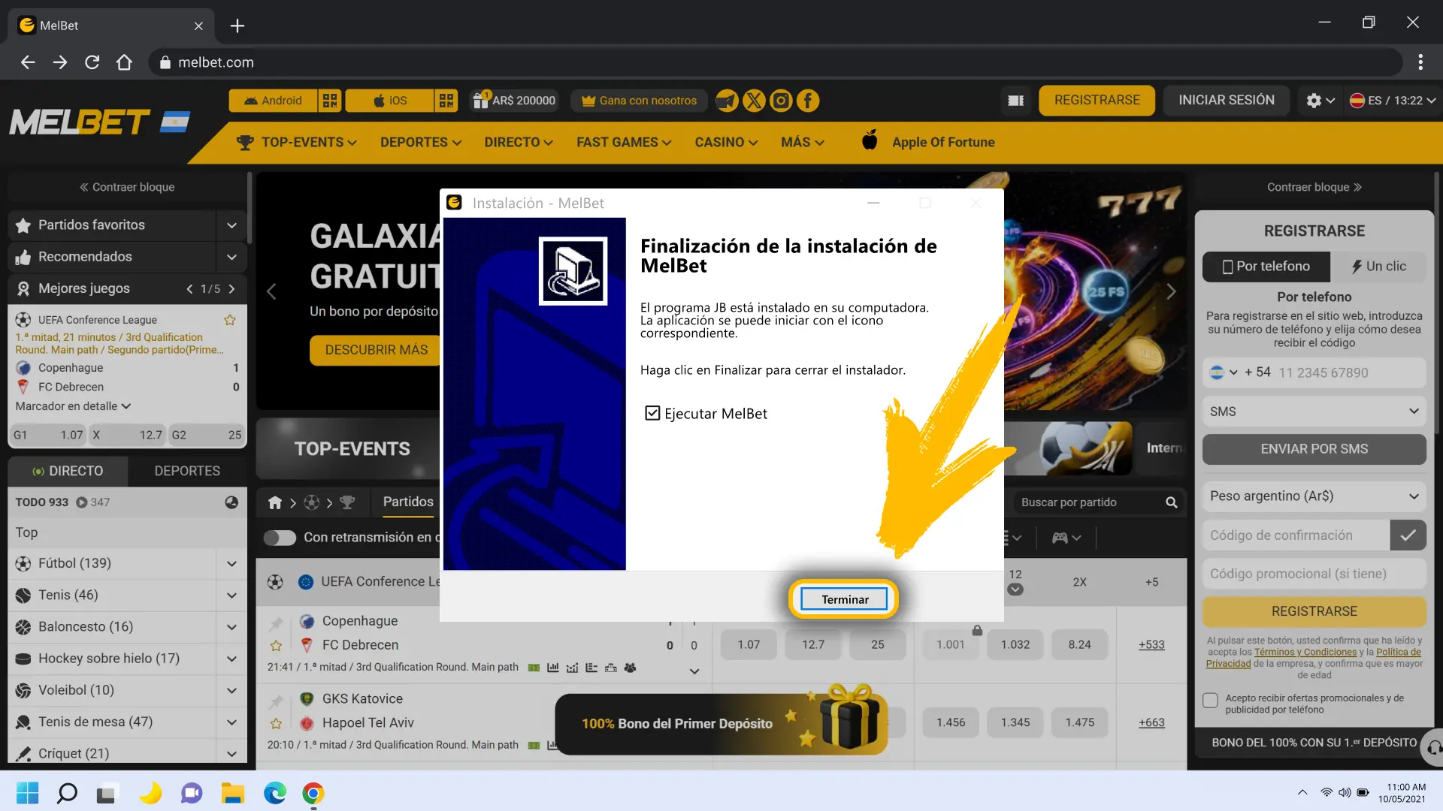1443x811 pixels.
Task: Open the game controller filter icon
Action: click(1066, 538)
